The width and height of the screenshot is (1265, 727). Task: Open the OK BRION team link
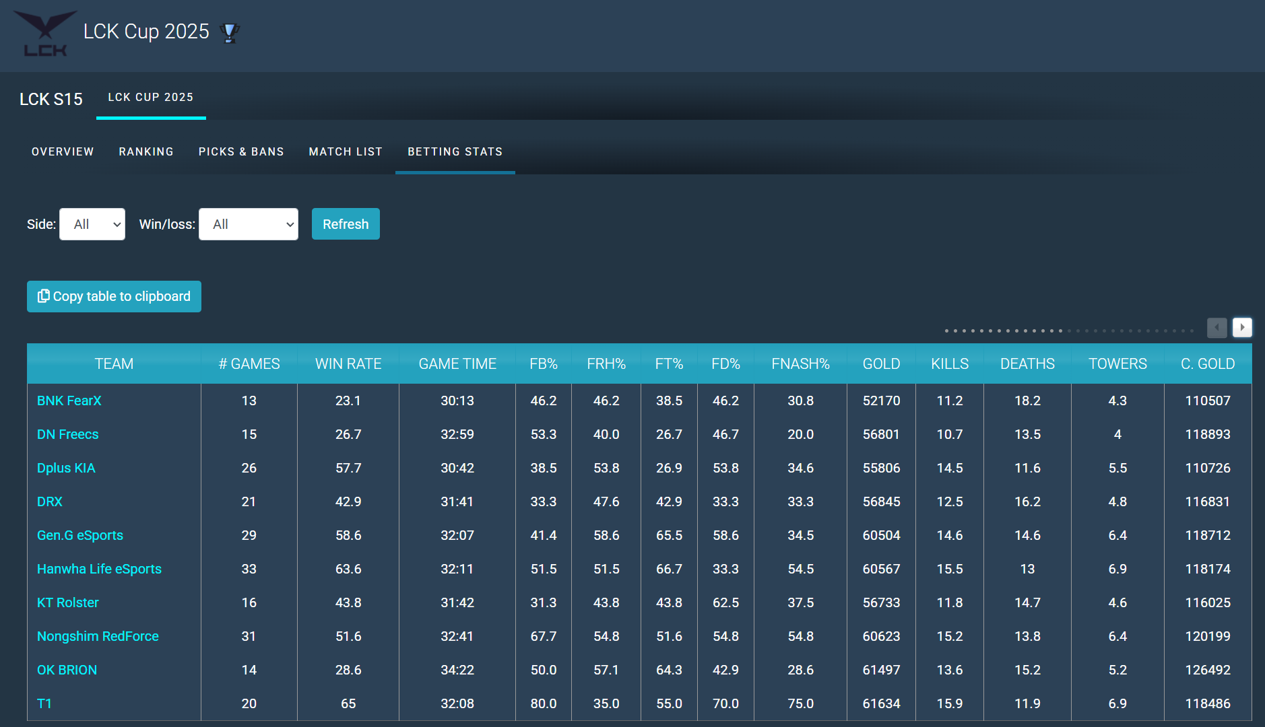[x=67, y=670]
